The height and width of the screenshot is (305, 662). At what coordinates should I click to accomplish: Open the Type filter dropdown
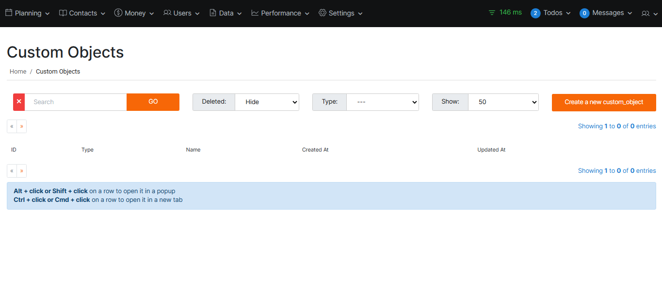(x=382, y=102)
